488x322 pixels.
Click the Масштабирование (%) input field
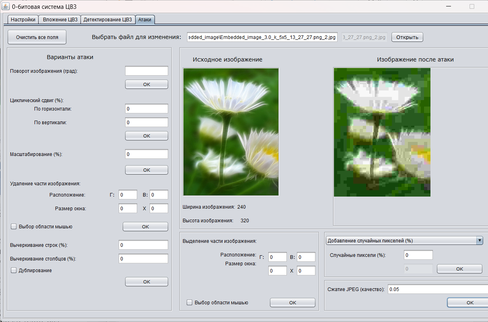[x=146, y=154]
